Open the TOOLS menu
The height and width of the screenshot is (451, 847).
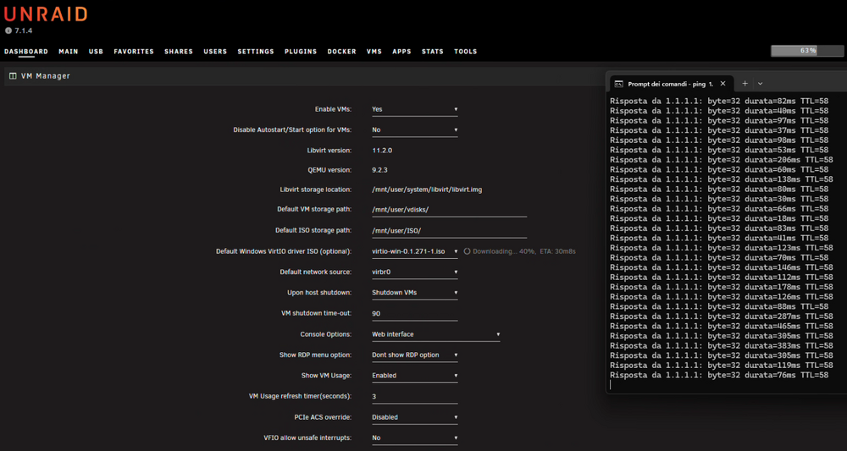point(465,52)
